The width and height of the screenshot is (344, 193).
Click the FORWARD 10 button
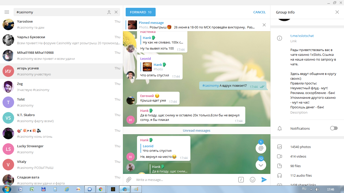point(141,12)
